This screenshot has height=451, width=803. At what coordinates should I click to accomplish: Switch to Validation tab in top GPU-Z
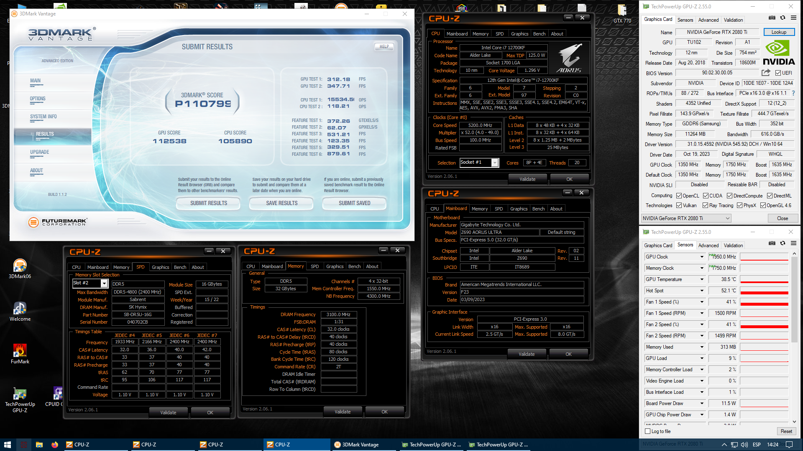[x=733, y=20]
